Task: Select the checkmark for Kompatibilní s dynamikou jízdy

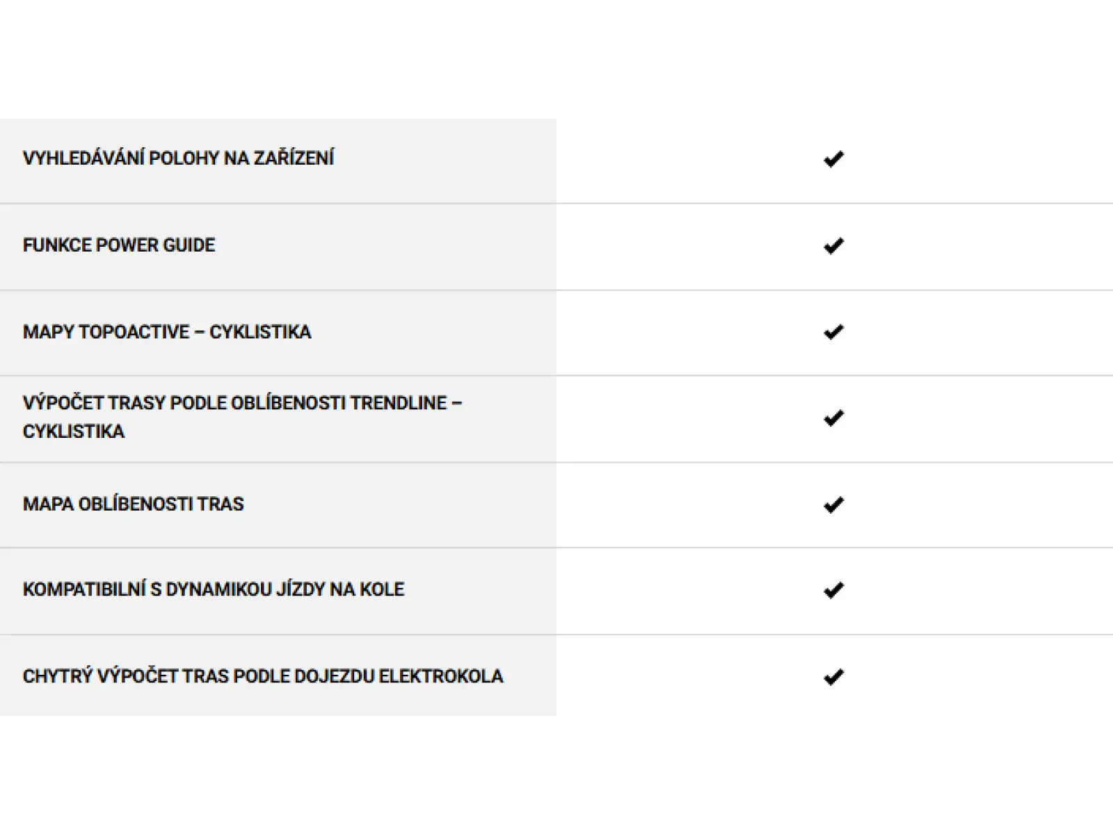Action: coord(833,590)
